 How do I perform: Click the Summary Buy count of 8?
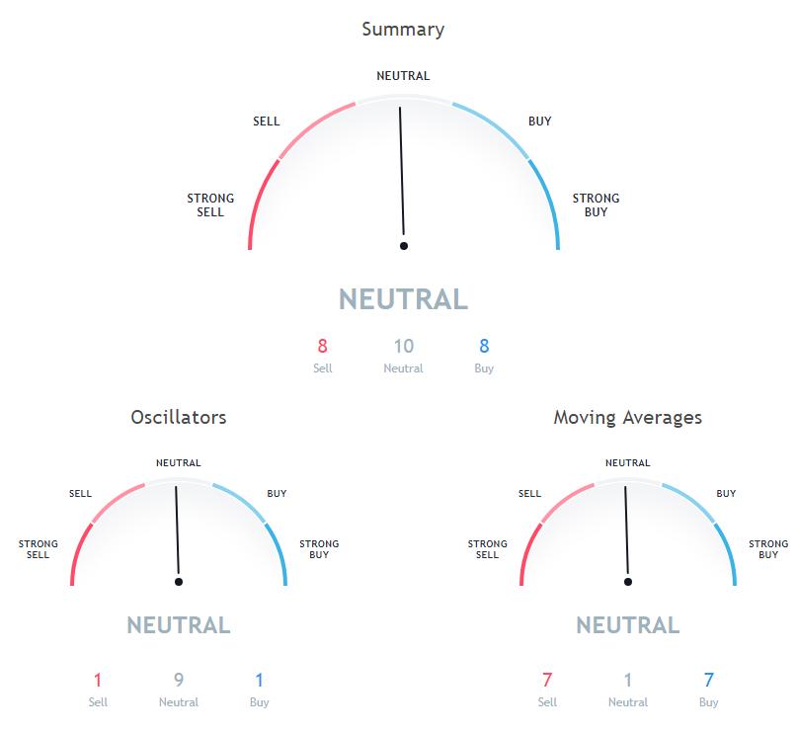pos(484,347)
